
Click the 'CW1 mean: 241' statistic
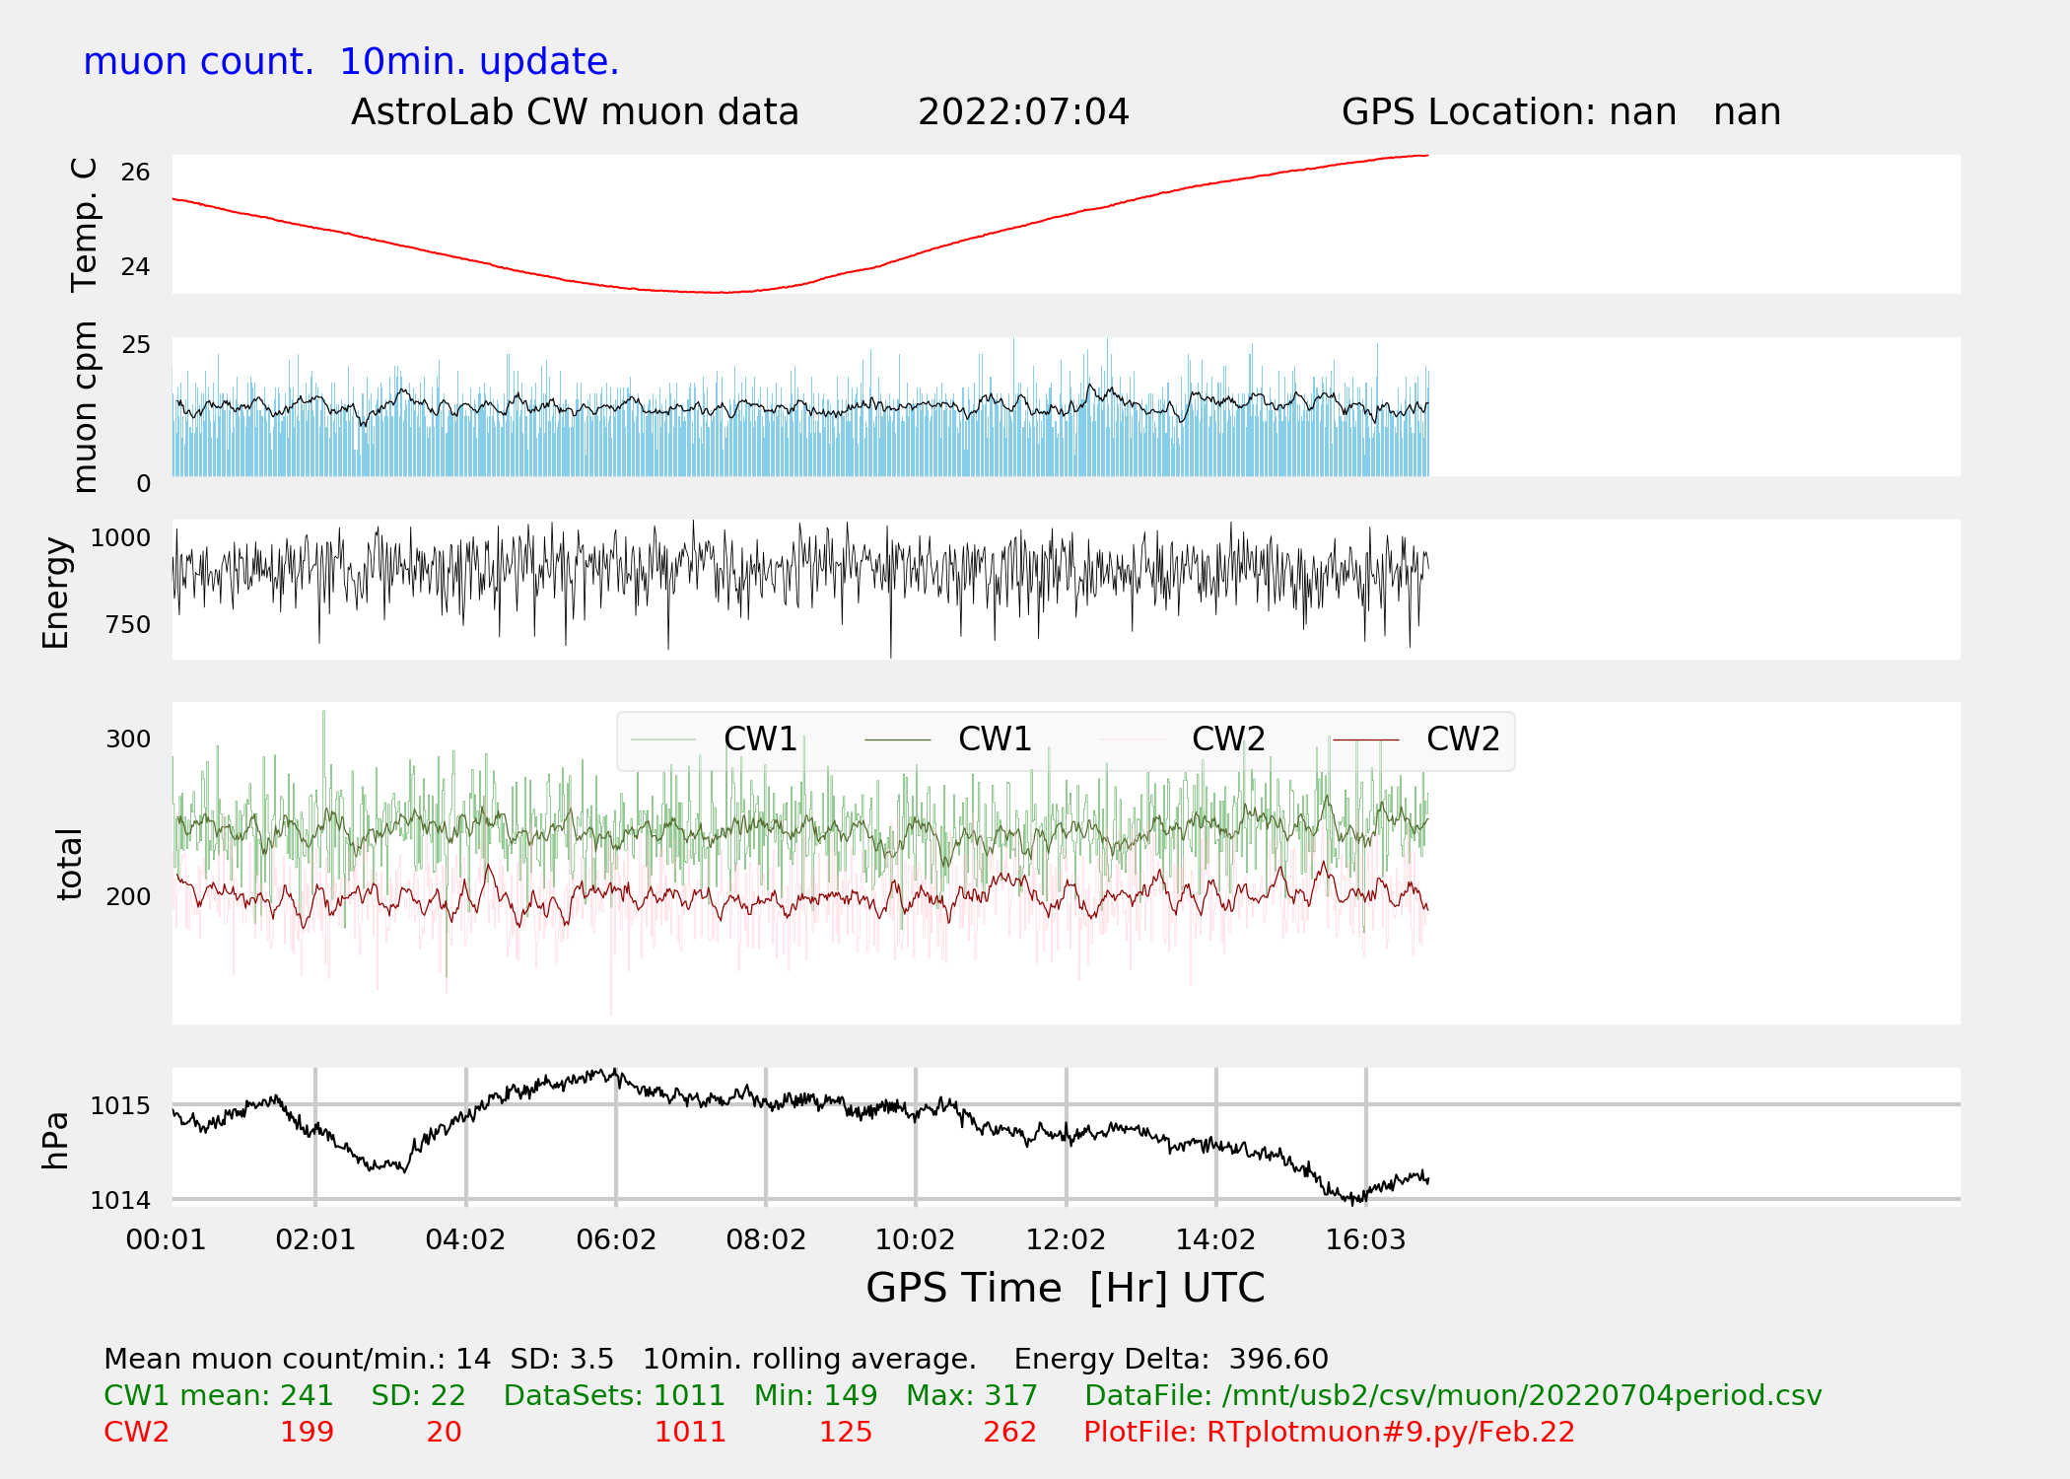[219, 1396]
